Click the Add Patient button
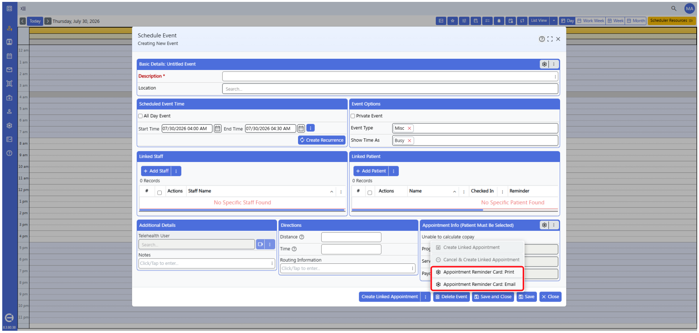The height and width of the screenshot is (333, 699). coord(371,171)
